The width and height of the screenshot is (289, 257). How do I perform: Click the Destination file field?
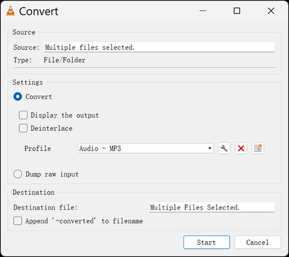(x=212, y=207)
